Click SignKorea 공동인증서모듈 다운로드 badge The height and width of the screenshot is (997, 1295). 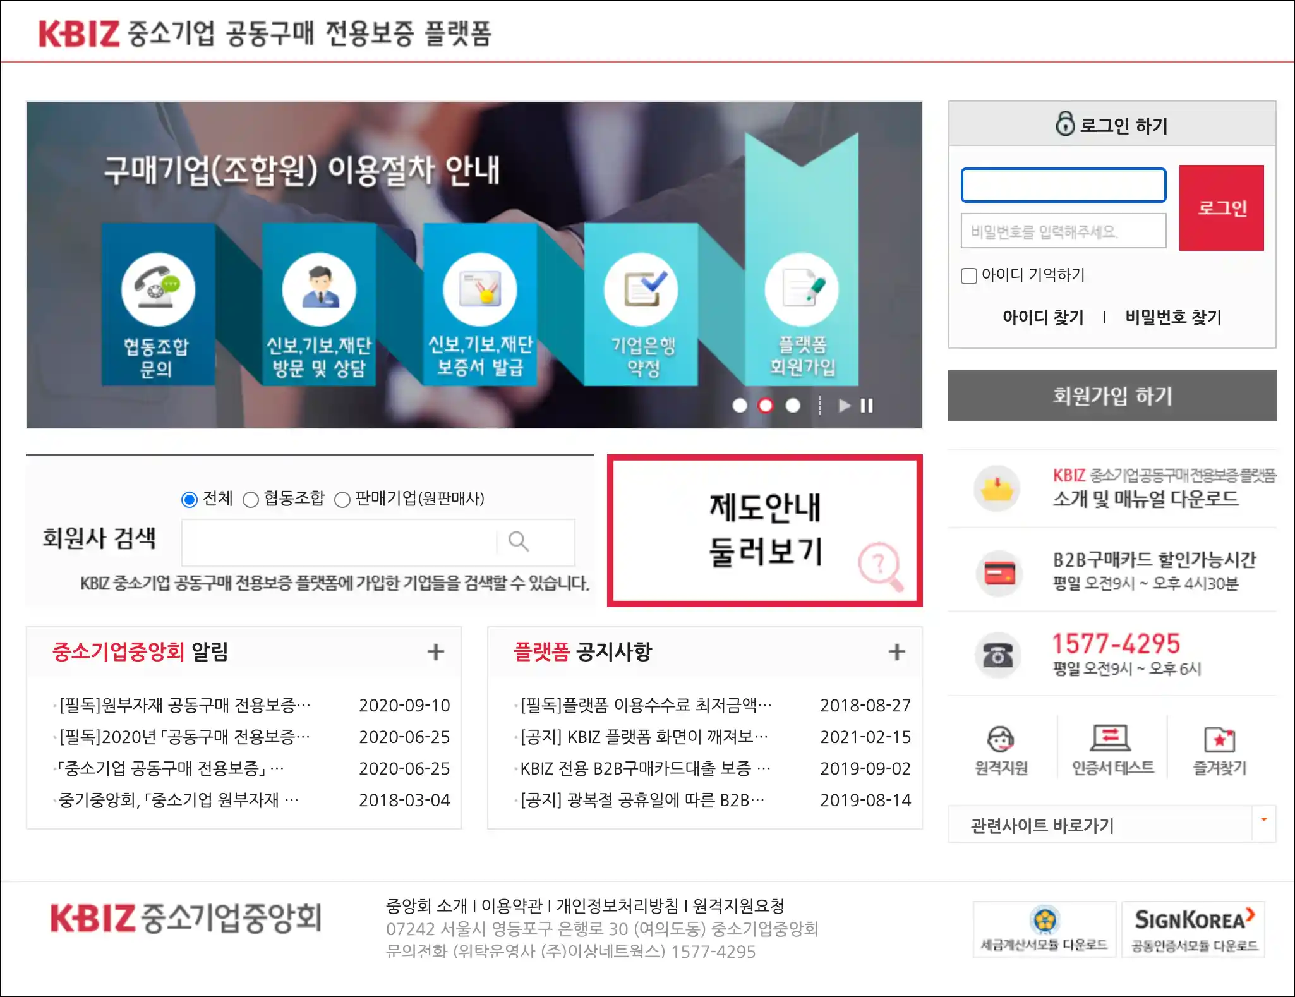1194,929
